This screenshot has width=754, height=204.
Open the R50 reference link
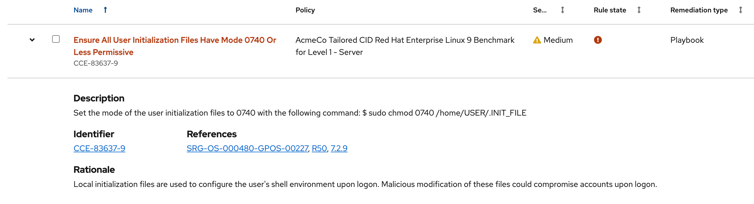click(319, 149)
